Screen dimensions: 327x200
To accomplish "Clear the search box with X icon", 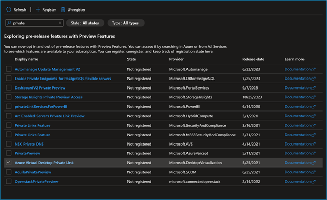I will 60,23.
